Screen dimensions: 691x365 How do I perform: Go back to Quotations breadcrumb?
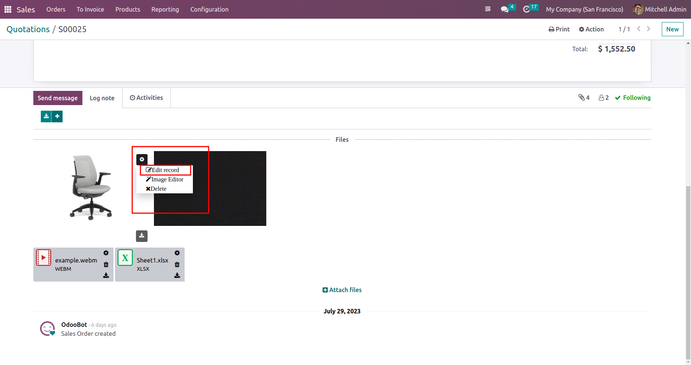pos(28,29)
